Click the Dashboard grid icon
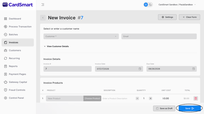The image size is (204, 114). (x=5, y=19)
